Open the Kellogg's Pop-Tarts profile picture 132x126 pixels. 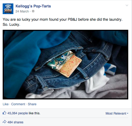(x=8, y=9)
